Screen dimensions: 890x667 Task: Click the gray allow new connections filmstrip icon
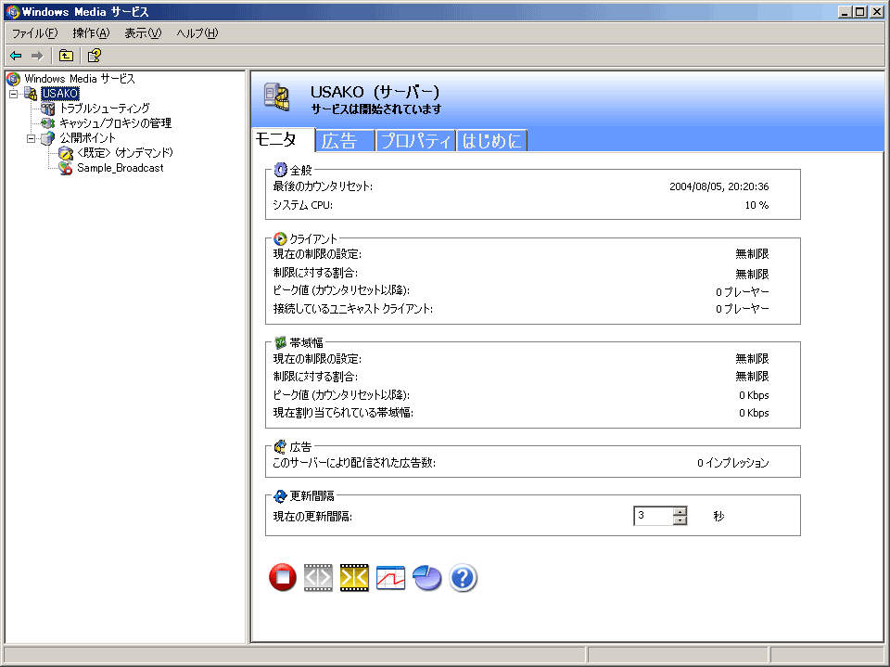[x=318, y=578]
